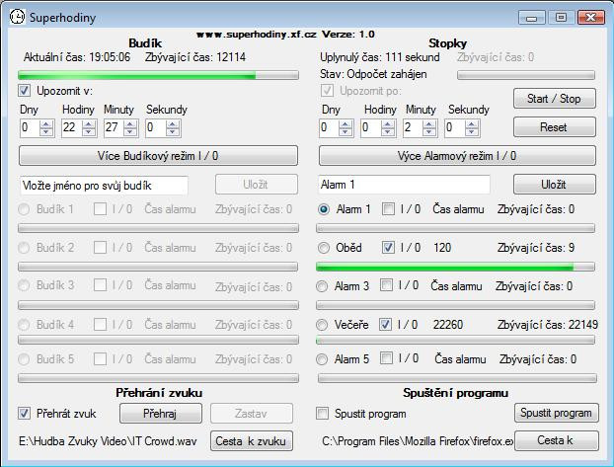Viewport: 614px width, 467px height.
Task: Reset the stopwatch with Reset button
Action: coord(555,127)
